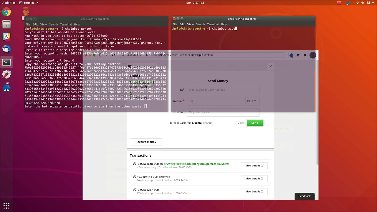Open the wrench-and-gear settings tool in dock
Screen dimensions: 377x212
tap(6, 74)
